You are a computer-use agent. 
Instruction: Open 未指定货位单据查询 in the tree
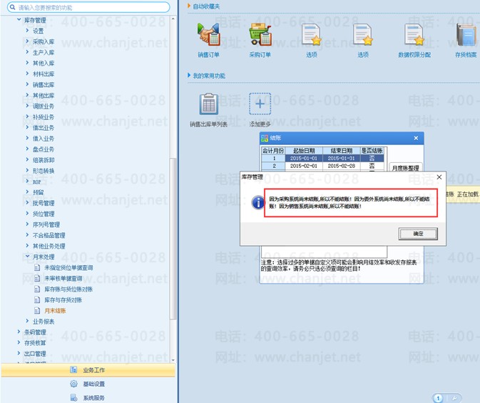(68, 268)
